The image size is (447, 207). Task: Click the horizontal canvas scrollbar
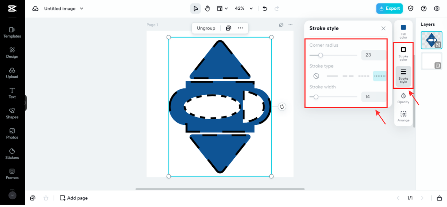coord(220,189)
